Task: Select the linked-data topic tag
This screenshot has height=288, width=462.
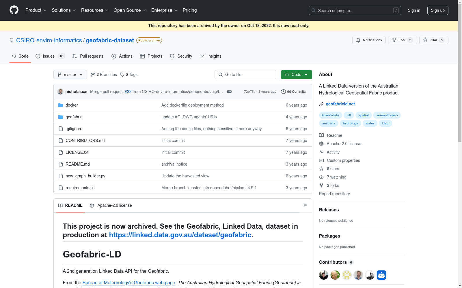Action: [331, 115]
